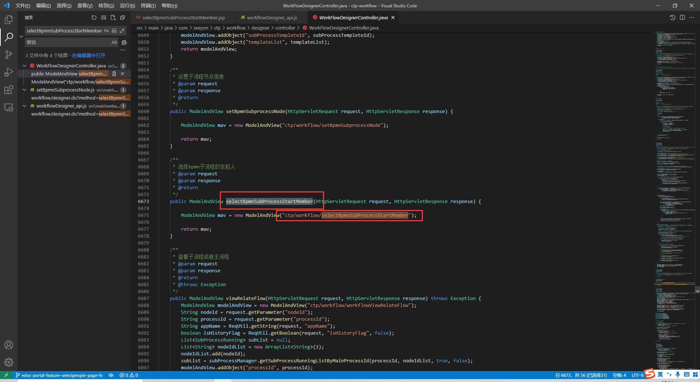Viewport: 700px width, 382px height.
Task: Collapse workflowDesigner_api.js search results
Action: [x=24, y=106]
